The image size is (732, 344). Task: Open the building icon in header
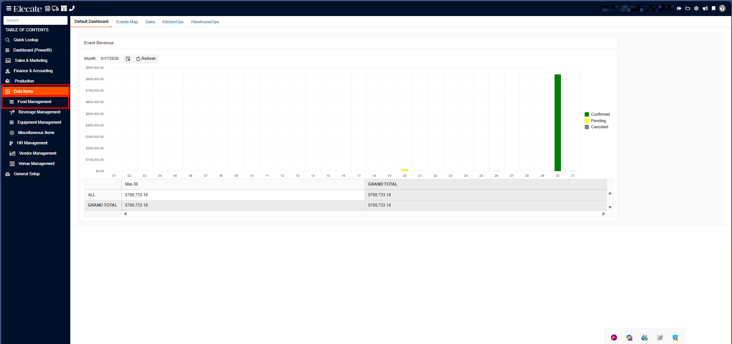(x=64, y=8)
